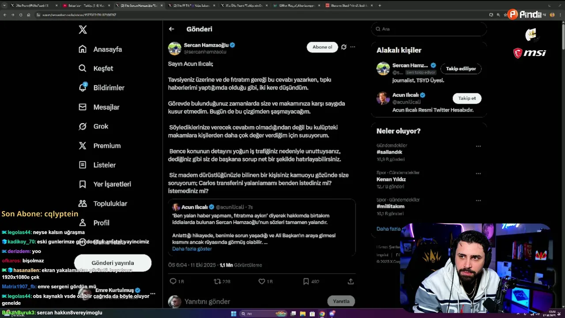
Task: Switch to the red-icon second browser tab
Action: tap(86, 5)
